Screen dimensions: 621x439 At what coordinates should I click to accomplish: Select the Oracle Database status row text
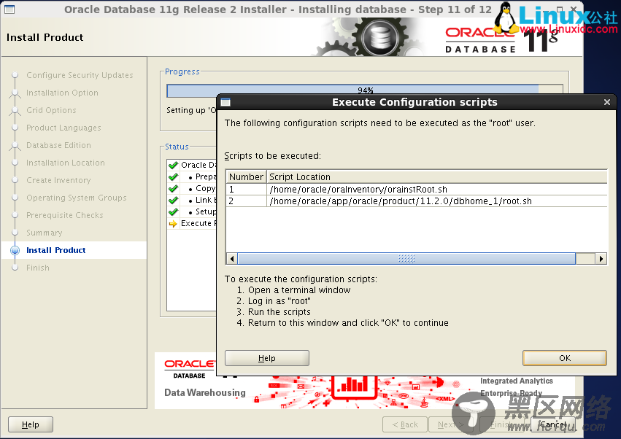pos(198,165)
